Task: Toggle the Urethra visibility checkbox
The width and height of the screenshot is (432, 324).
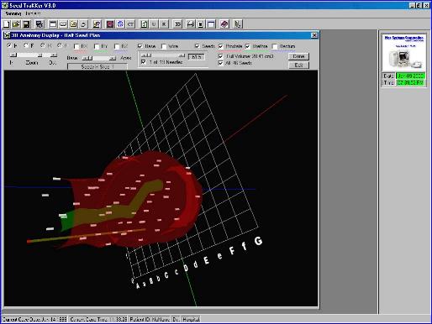Action: pos(248,46)
